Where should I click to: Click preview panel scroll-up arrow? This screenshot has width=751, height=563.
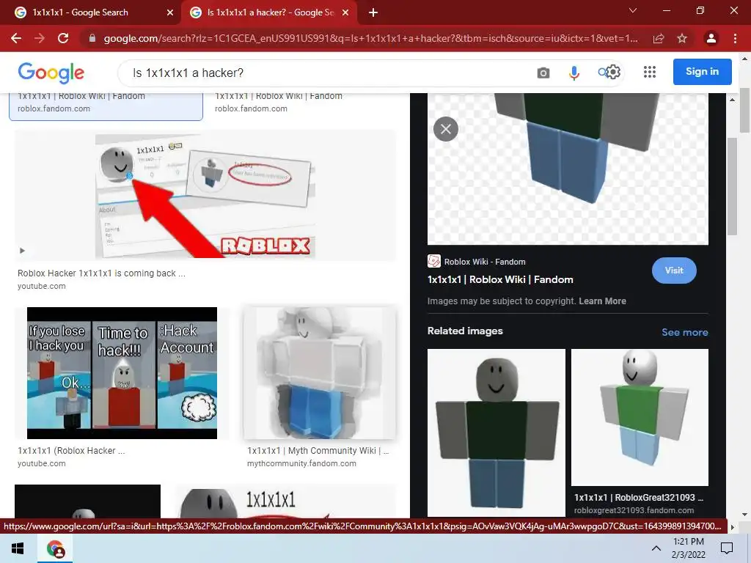click(x=732, y=100)
